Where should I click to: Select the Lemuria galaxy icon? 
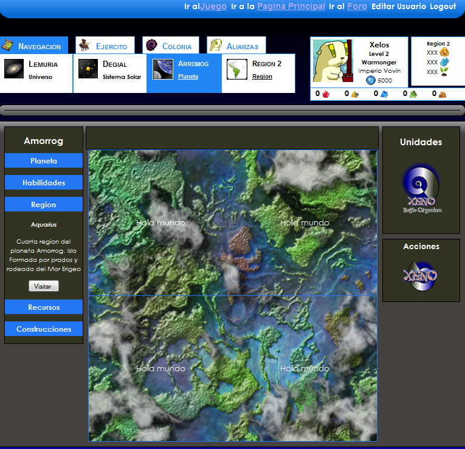(x=14, y=69)
